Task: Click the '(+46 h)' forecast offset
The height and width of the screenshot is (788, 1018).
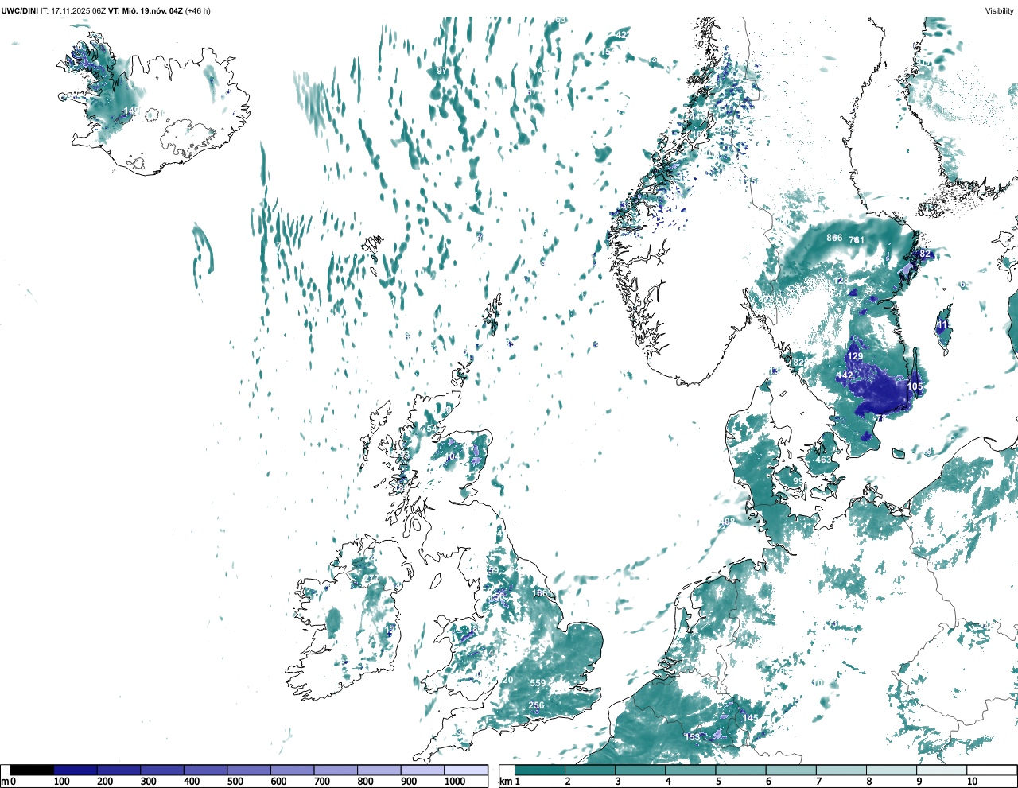Action: click(x=198, y=11)
